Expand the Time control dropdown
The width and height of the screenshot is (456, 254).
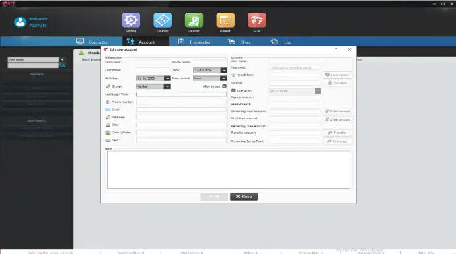pos(223,79)
